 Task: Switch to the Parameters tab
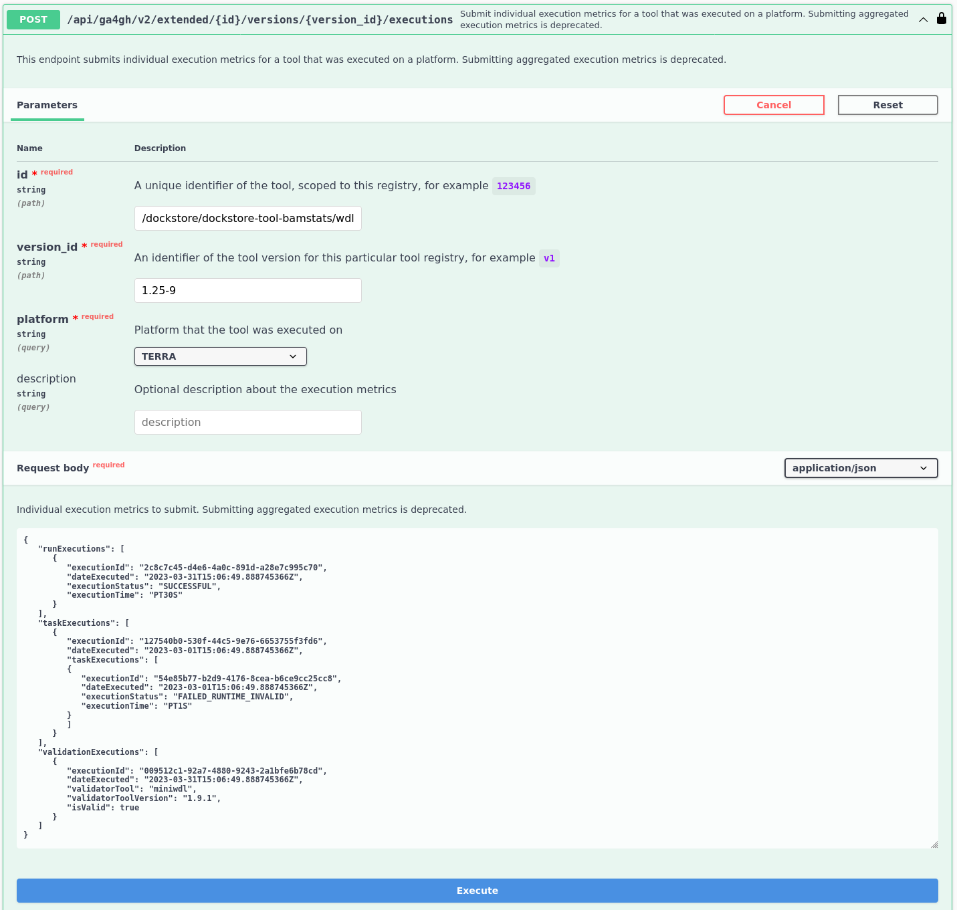(47, 105)
